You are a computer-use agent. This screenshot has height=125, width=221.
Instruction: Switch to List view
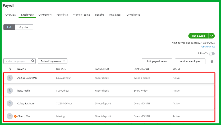[x=9, y=27]
